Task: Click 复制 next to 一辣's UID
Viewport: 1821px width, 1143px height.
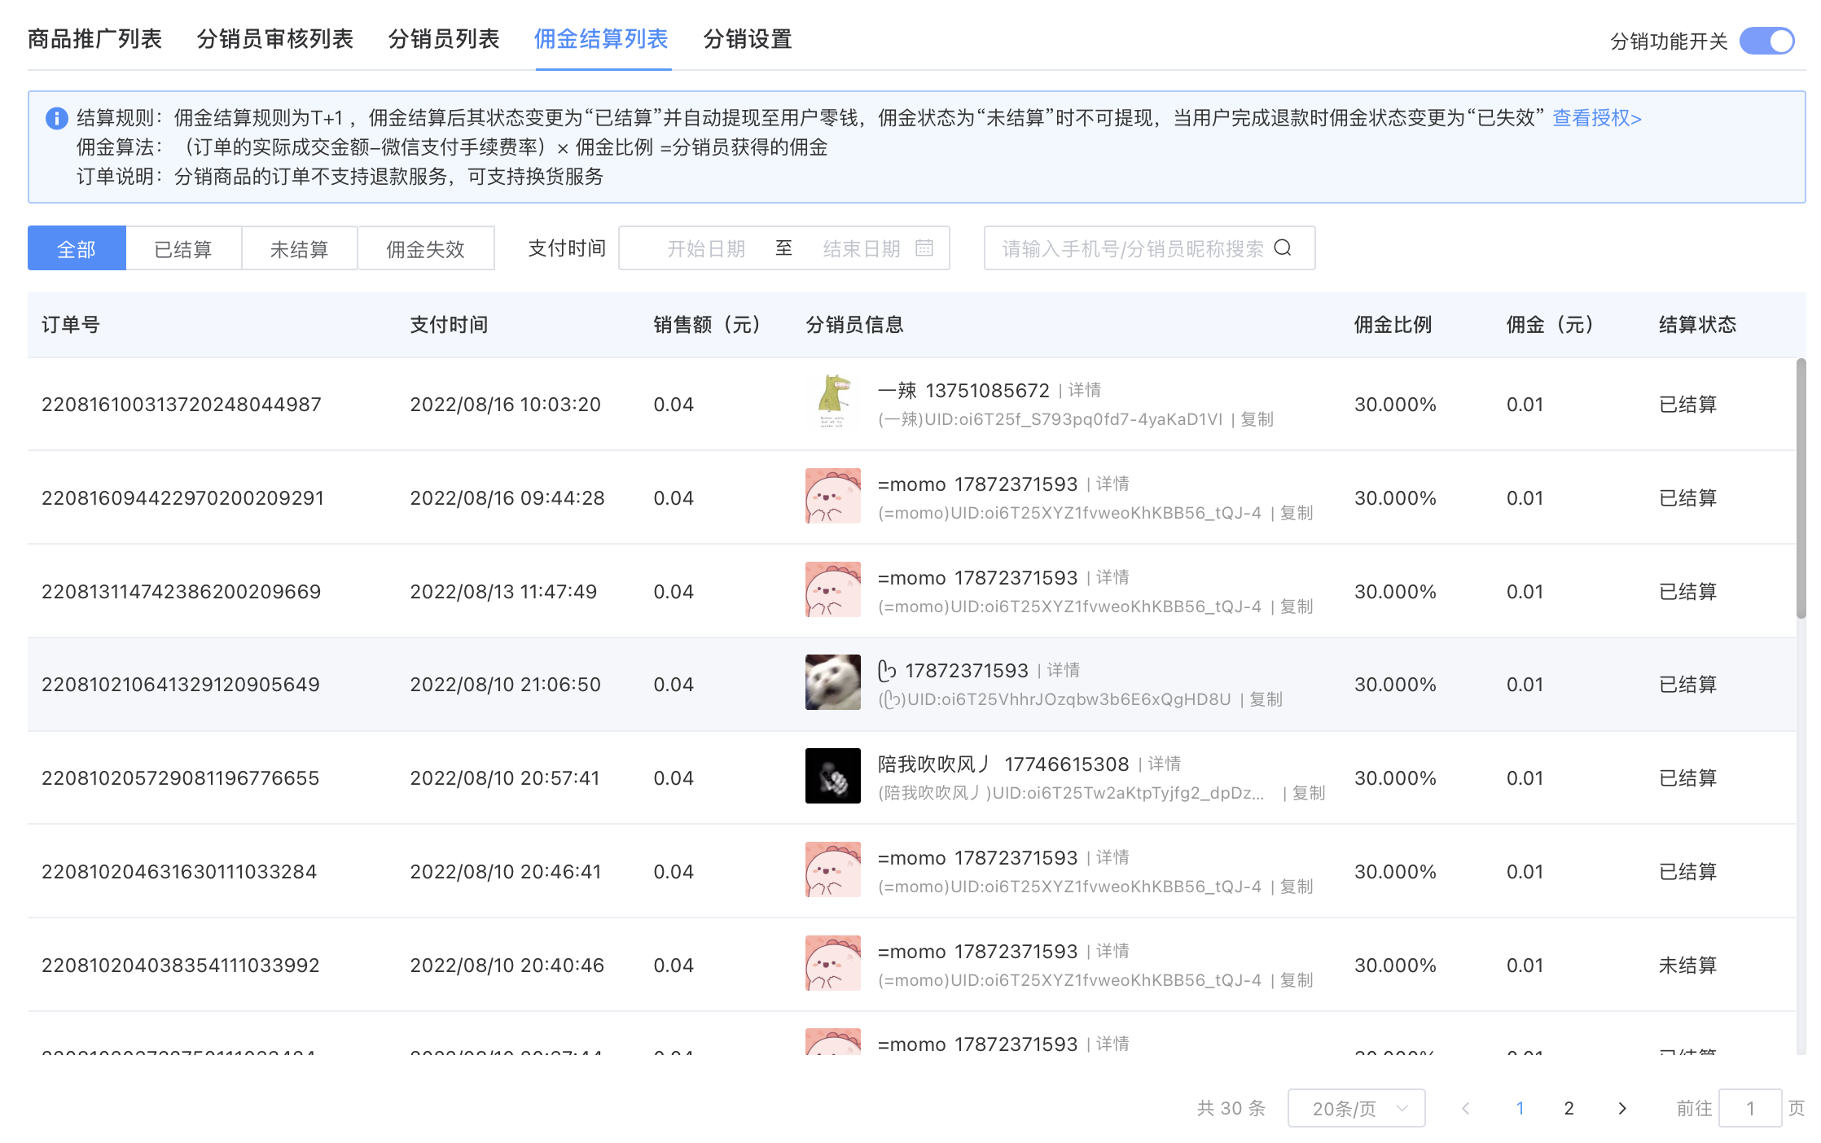Action: pyautogui.click(x=1257, y=419)
